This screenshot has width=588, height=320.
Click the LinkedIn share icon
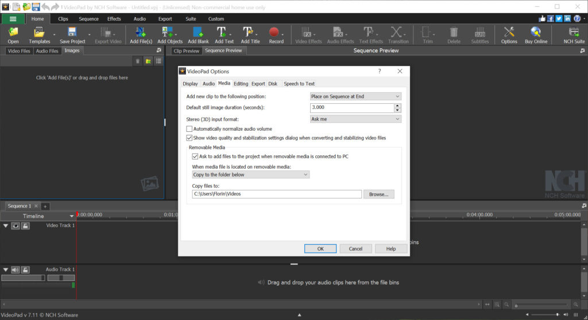(x=567, y=18)
